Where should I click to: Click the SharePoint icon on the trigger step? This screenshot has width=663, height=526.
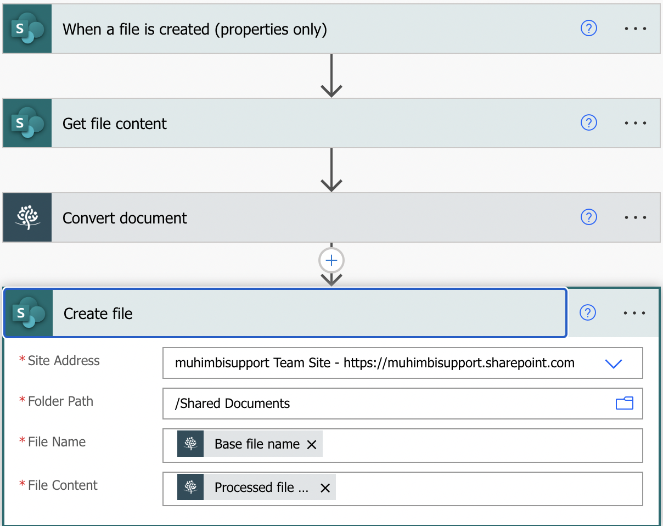tap(27, 29)
